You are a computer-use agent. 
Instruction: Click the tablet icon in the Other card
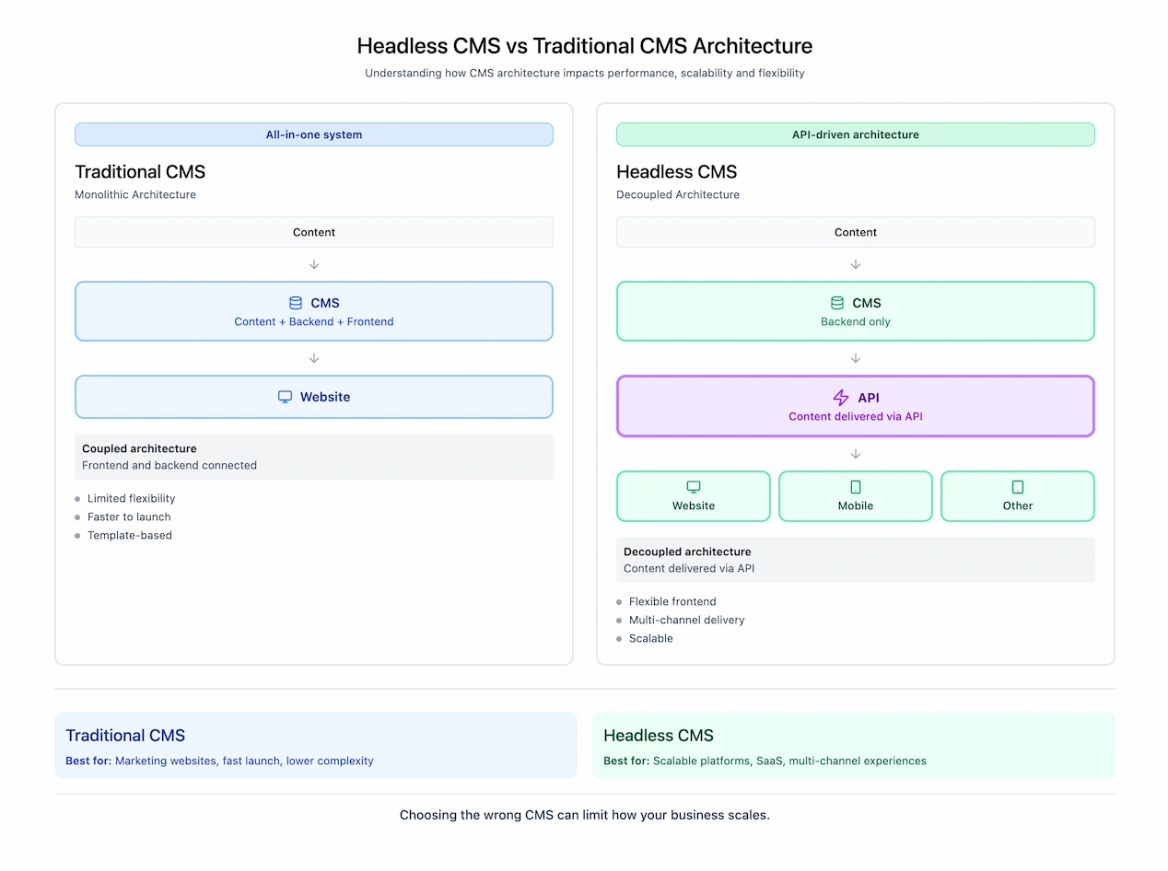coord(1017,485)
